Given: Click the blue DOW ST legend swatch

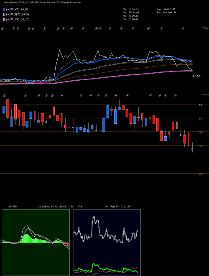Looking at the screenshot, I should click(5, 9).
